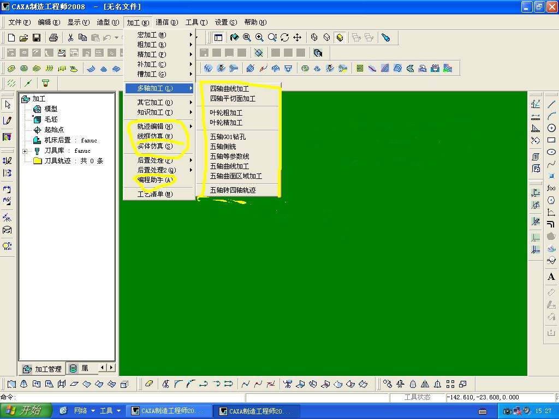Click the eraser icon in bottom toolbar

pos(149,384)
